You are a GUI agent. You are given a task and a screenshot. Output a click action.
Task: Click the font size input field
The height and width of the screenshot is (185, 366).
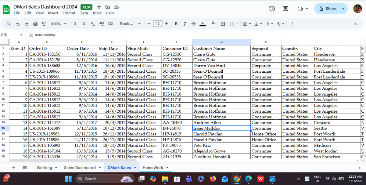coord(157,24)
